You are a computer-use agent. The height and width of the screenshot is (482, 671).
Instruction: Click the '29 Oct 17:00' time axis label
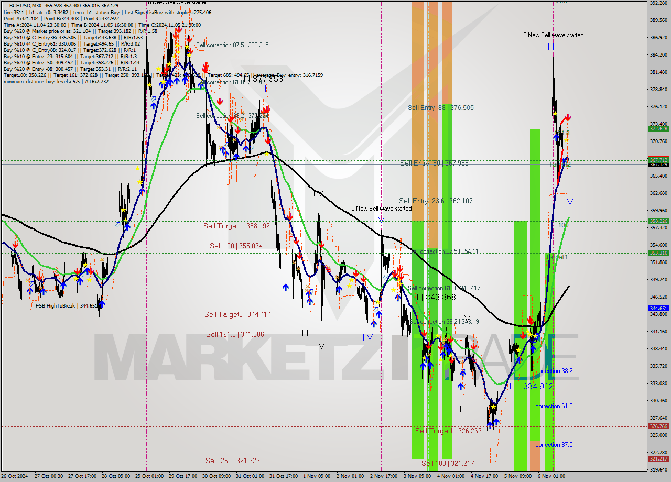coord(182,476)
